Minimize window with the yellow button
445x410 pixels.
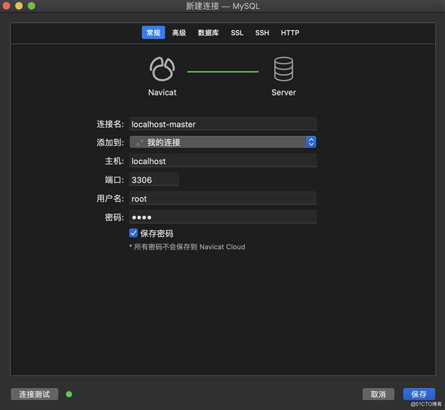(x=19, y=6)
